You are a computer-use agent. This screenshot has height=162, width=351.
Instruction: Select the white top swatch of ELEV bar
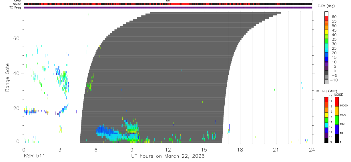(x=326, y=14)
